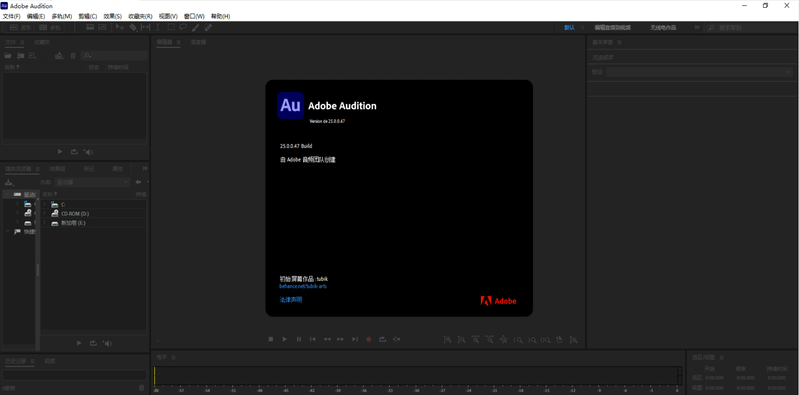
Task: Switch to 多轨 multitrack view
Action: tap(50, 27)
